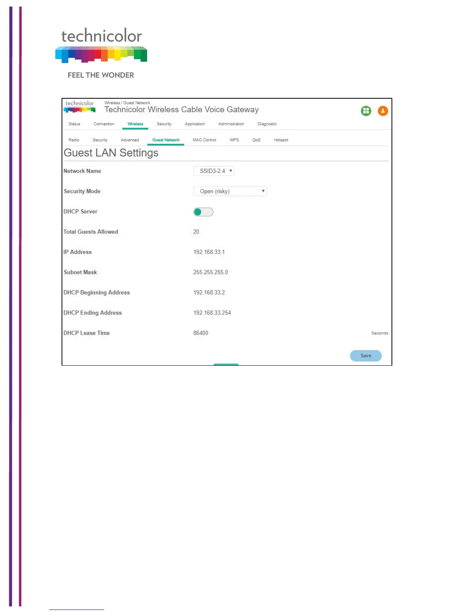Select the Wireless main tab
The height and width of the screenshot is (613, 474).
tap(135, 124)
